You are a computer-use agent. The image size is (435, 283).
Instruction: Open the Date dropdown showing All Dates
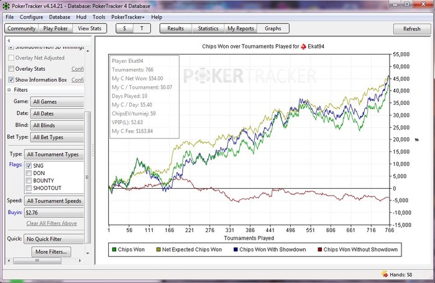tap(57, 114)
